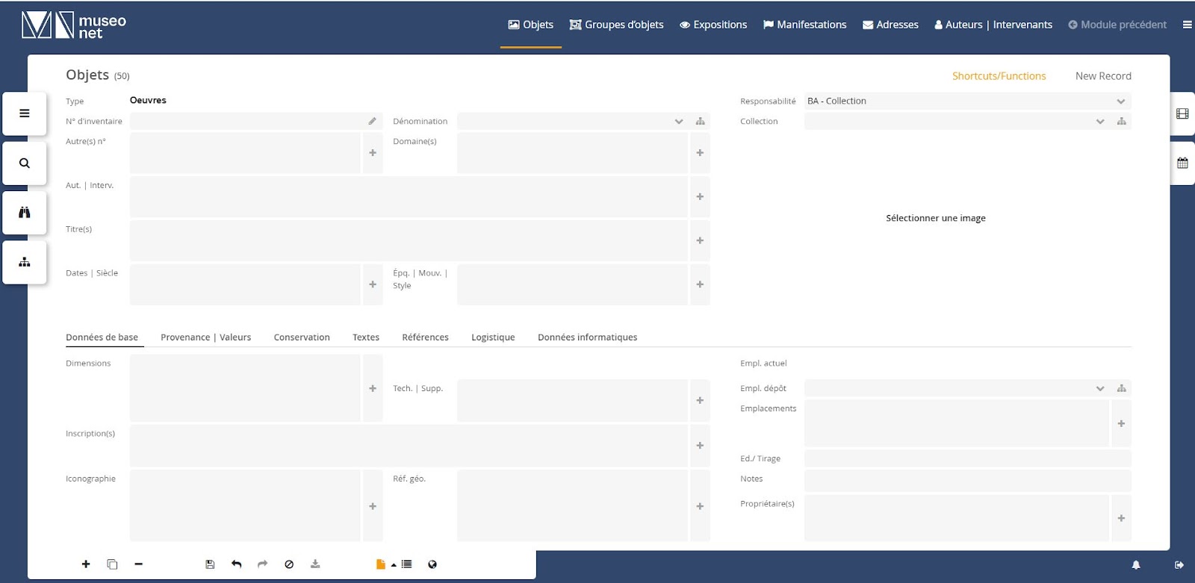Open the binoculars search sidebar button

click(25, 213)
